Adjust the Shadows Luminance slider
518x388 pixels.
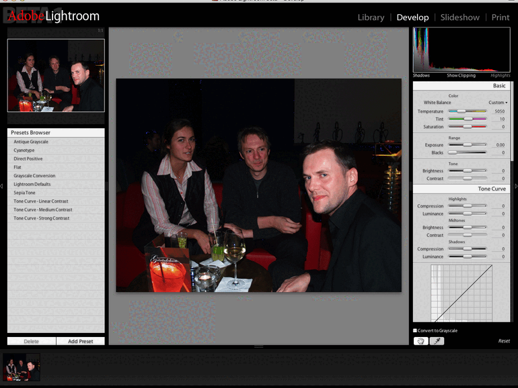click(467, 256)
